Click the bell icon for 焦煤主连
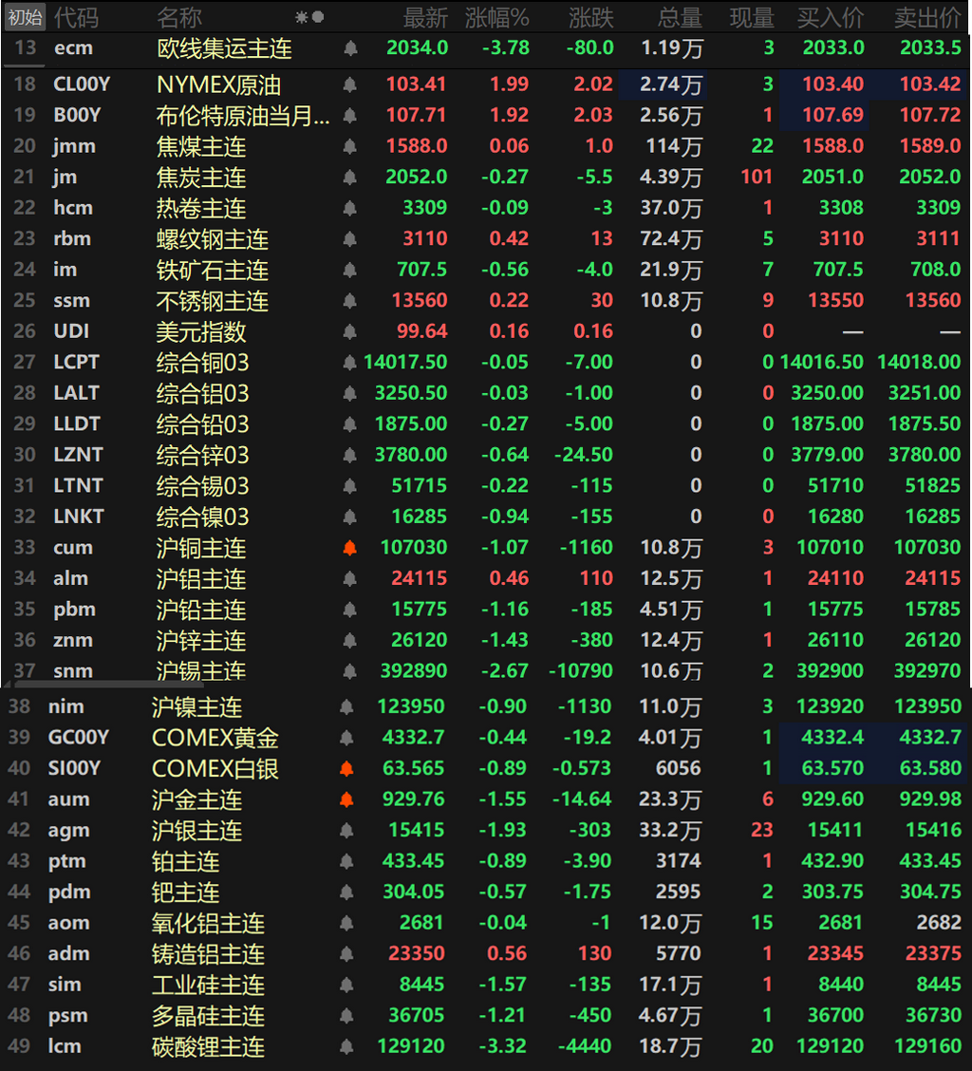The image size is (972, 1071). tap(349, 146)
